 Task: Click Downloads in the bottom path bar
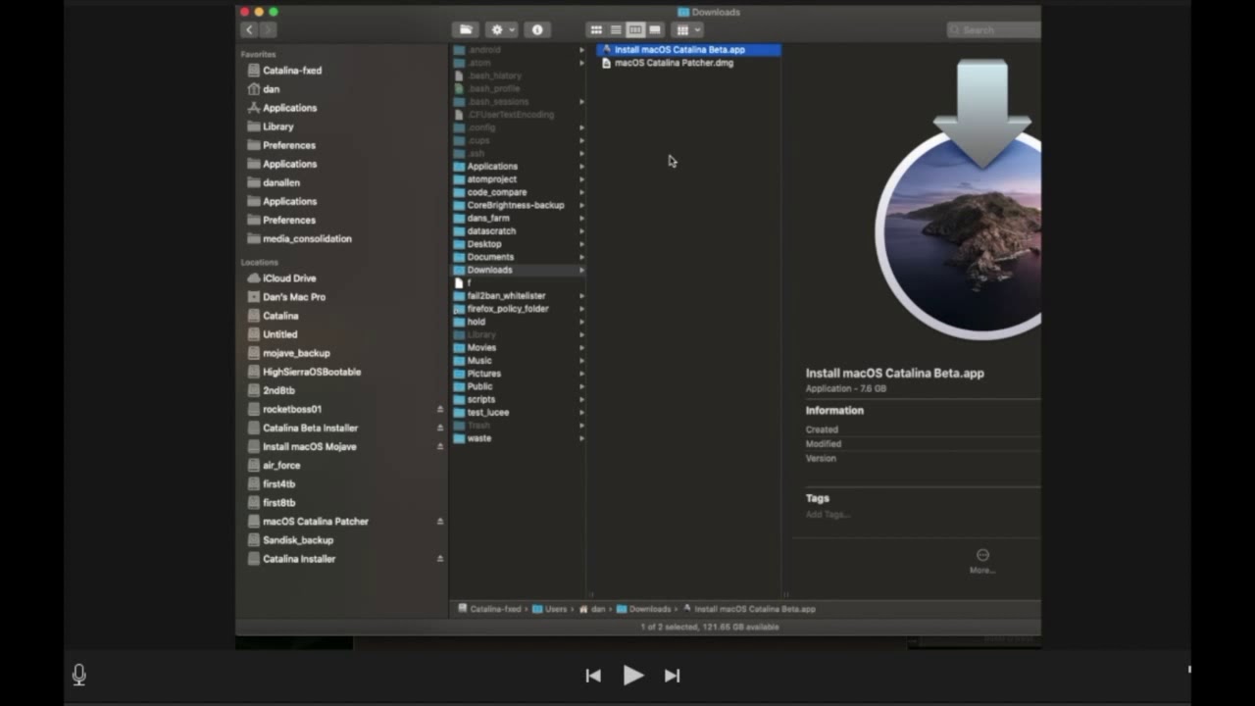pyautogui.click(x=643, y=609)
